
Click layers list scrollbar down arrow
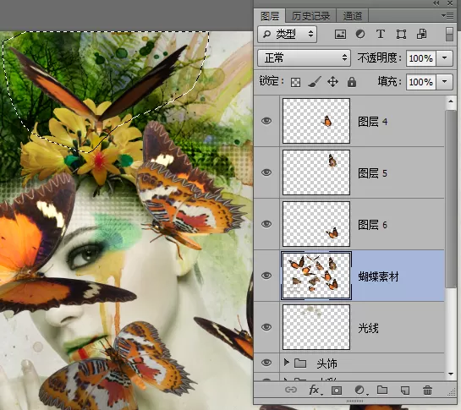pyautogui.click(x=451, y=374)
